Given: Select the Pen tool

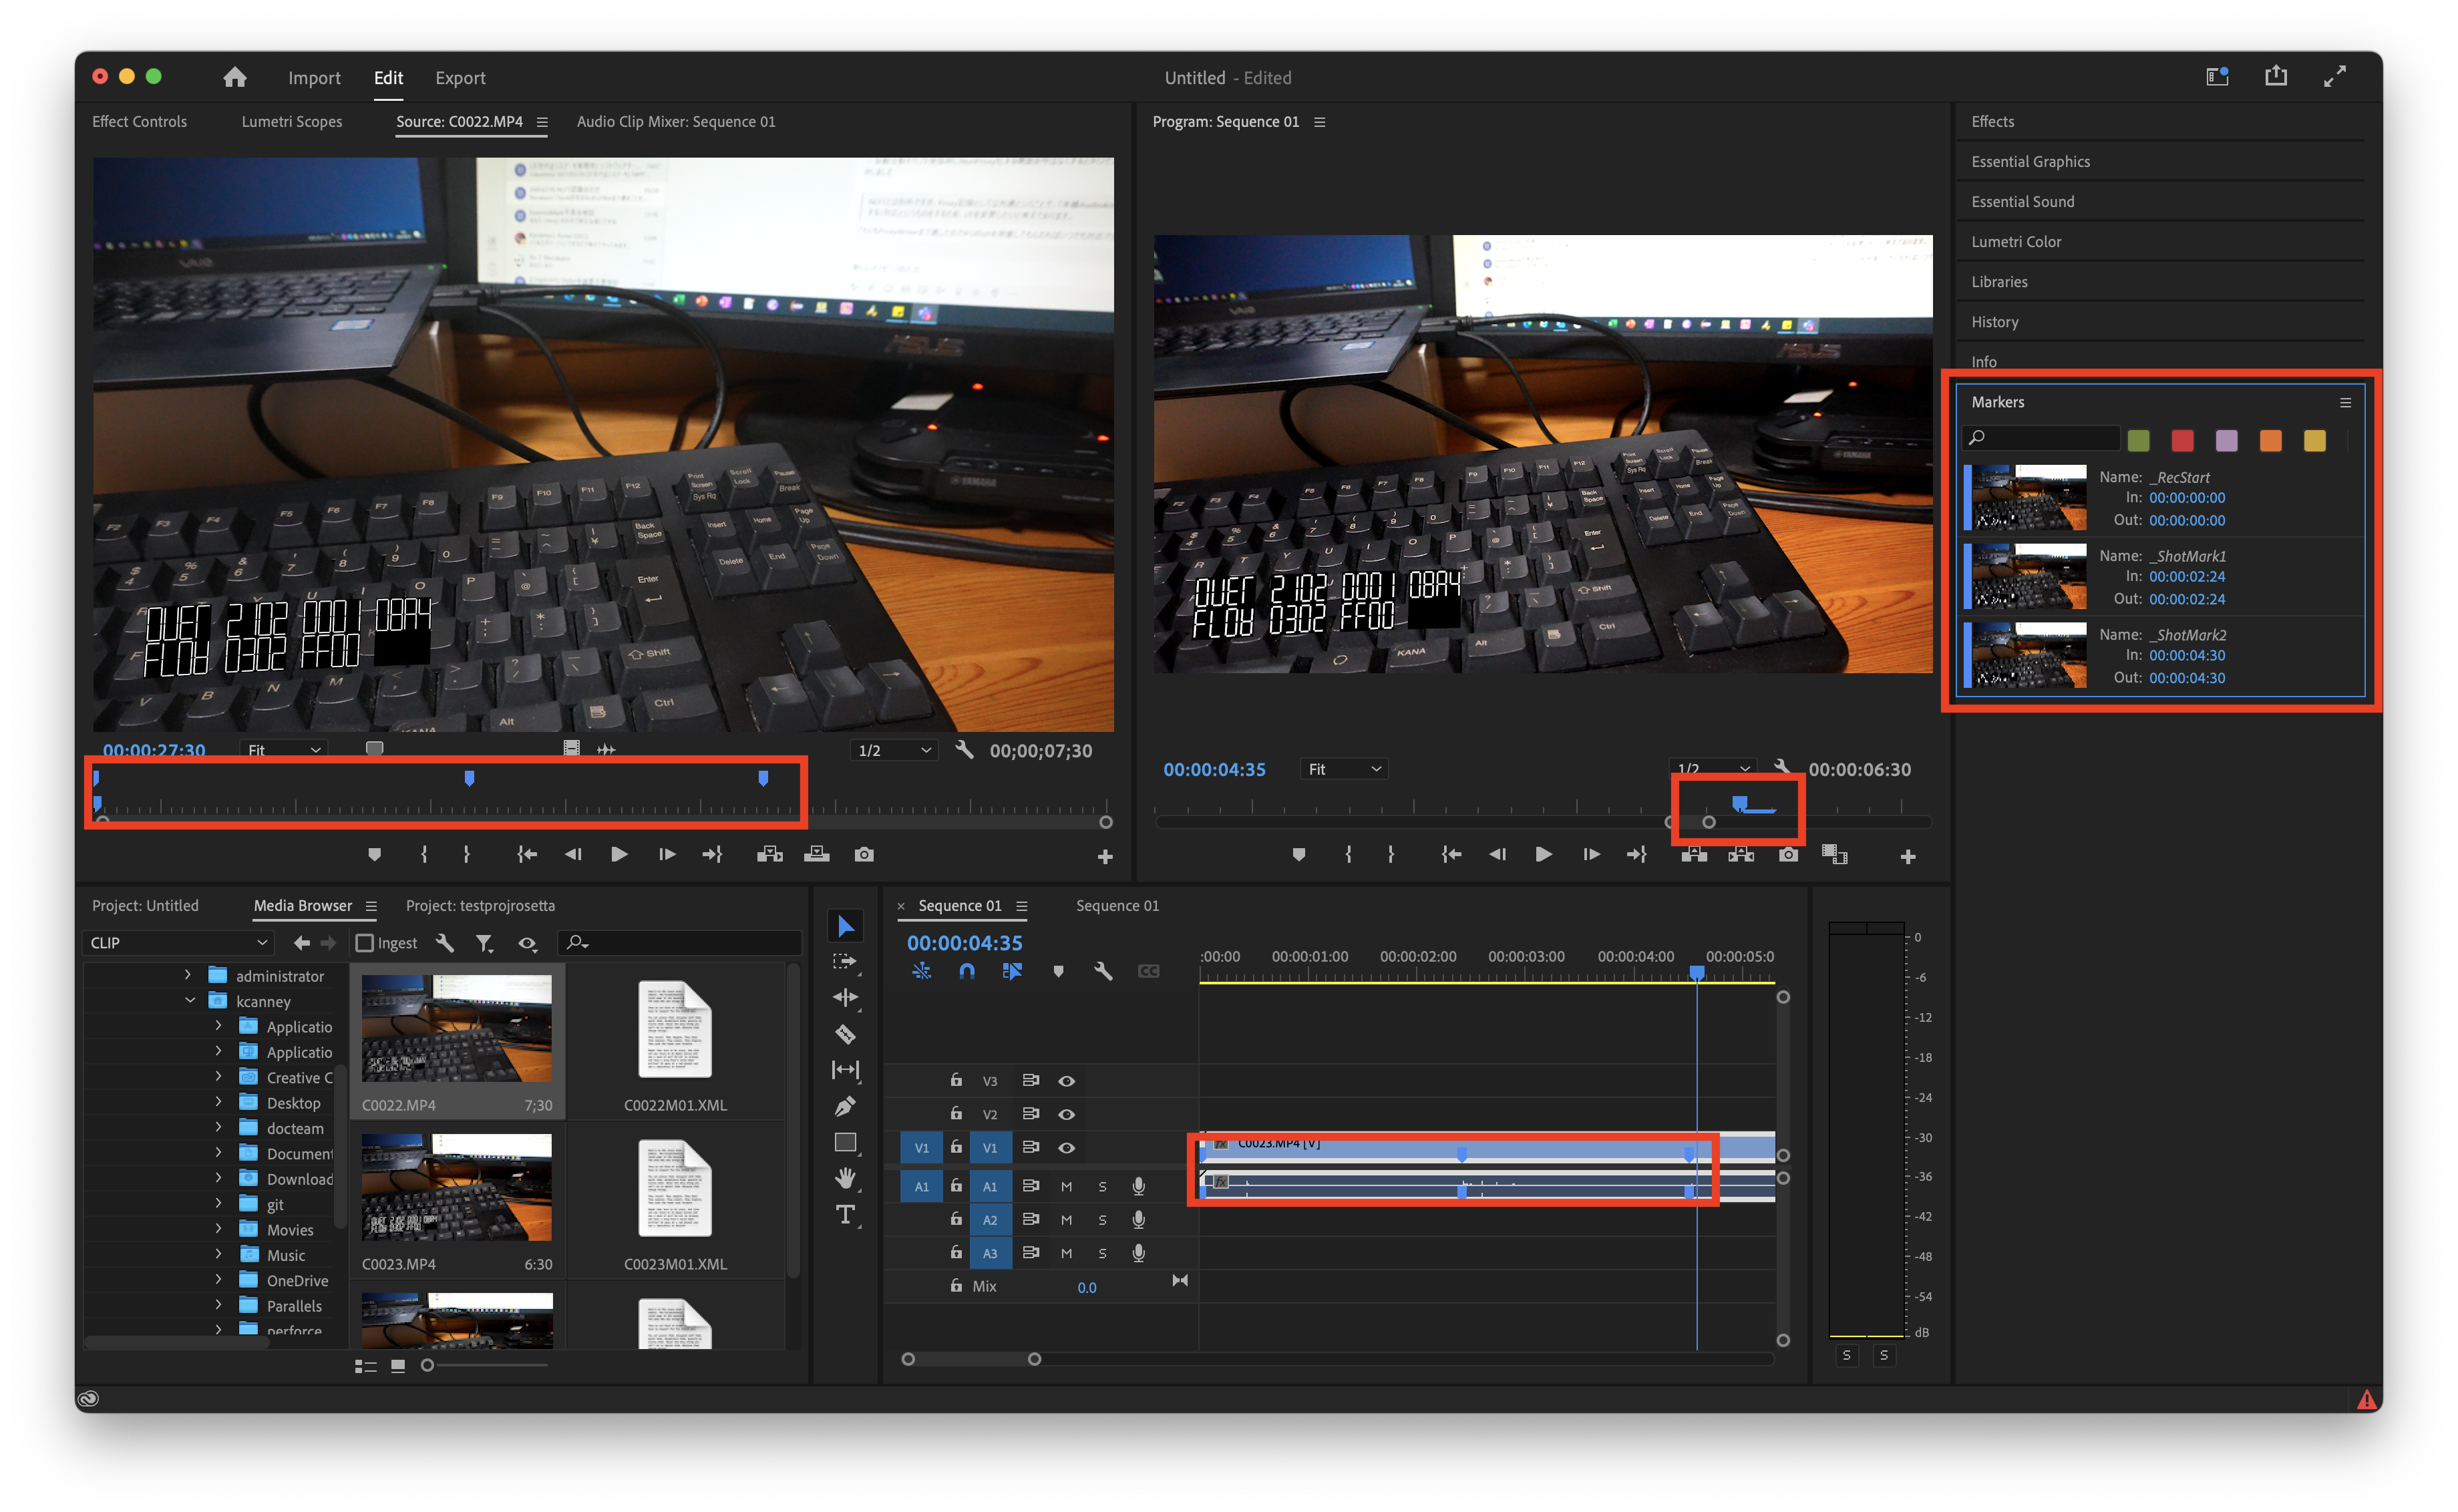Looking at the screenshot, I should 845,1106.
